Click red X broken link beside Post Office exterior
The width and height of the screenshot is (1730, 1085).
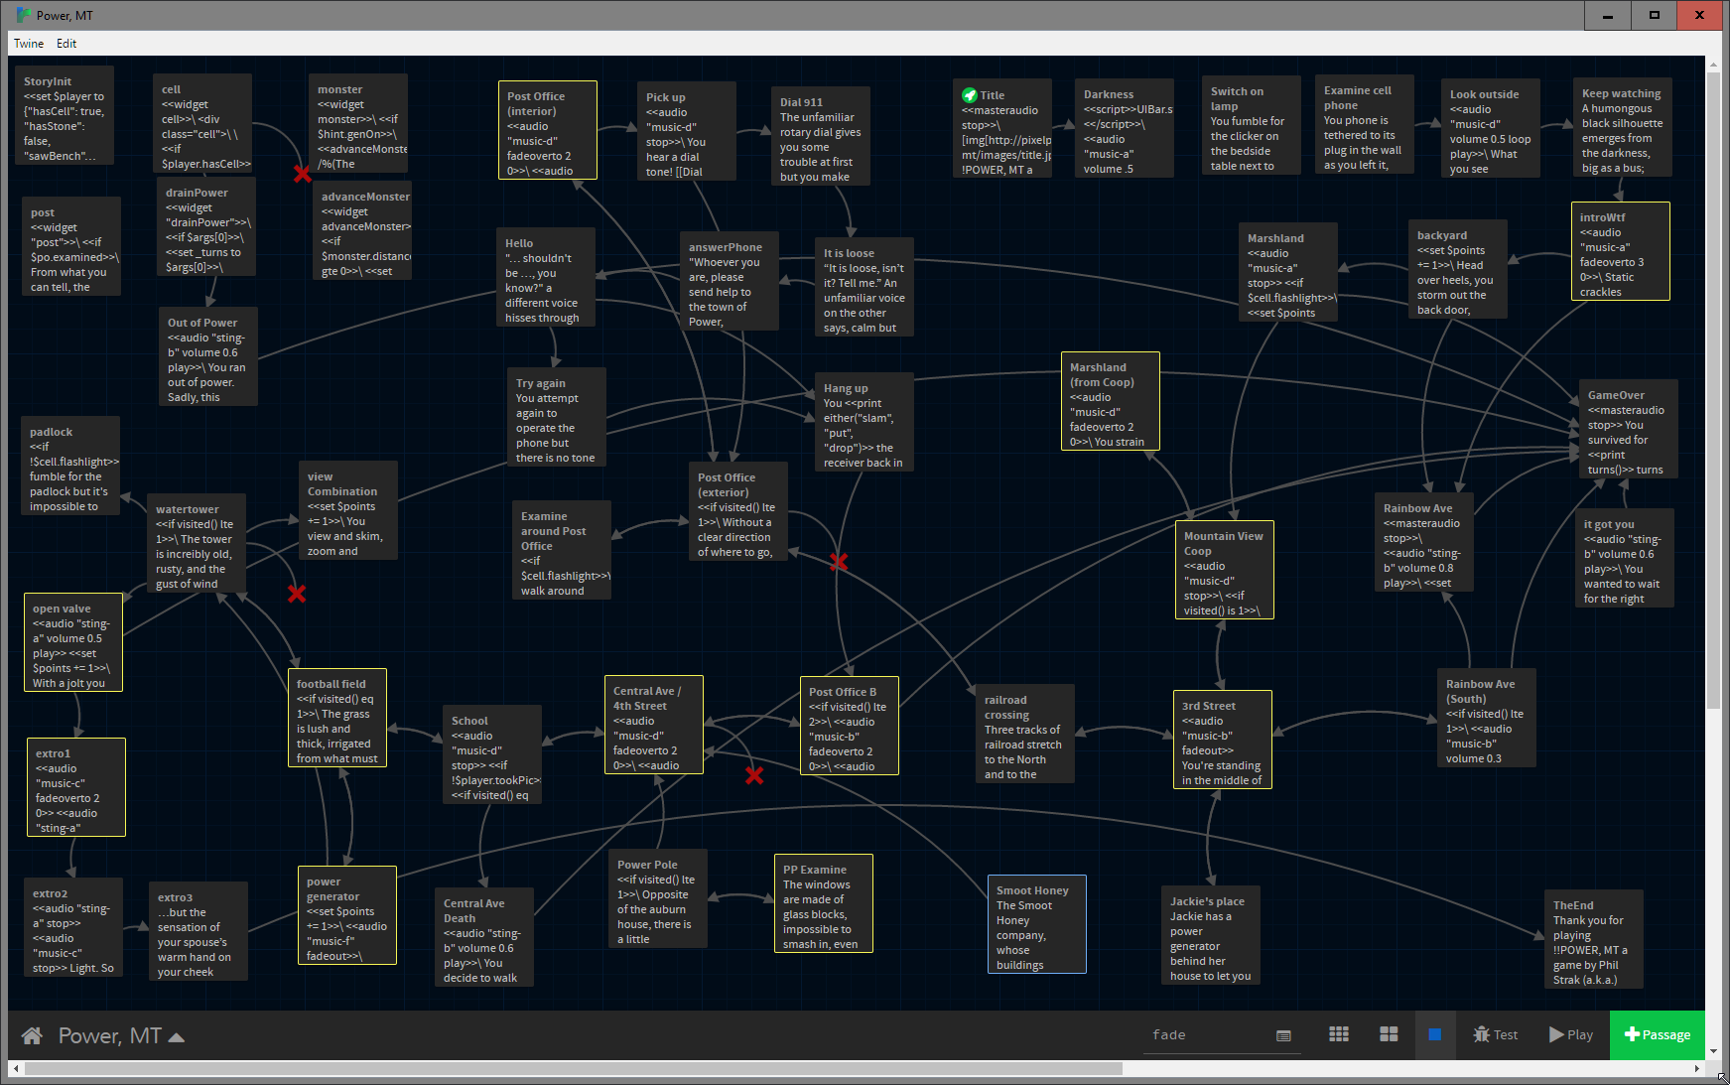[x=839, y=562]
